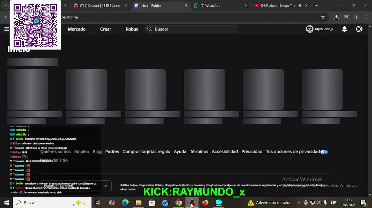Open Comprar tarjetas regalo link
Image resolution: width=372 pixels, height=208 pixels.
point(146,151)
